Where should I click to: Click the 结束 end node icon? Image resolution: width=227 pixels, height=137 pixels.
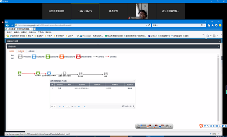(106, 74)
